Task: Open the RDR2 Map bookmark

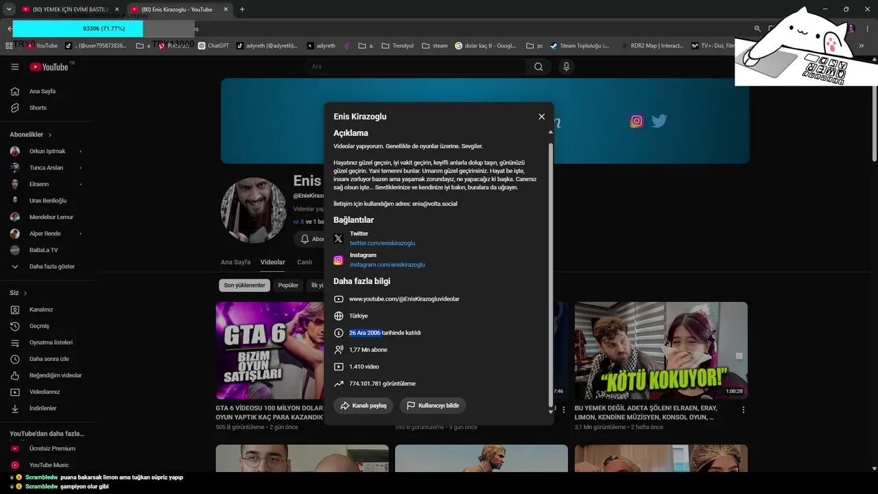Action: (652, 46)
